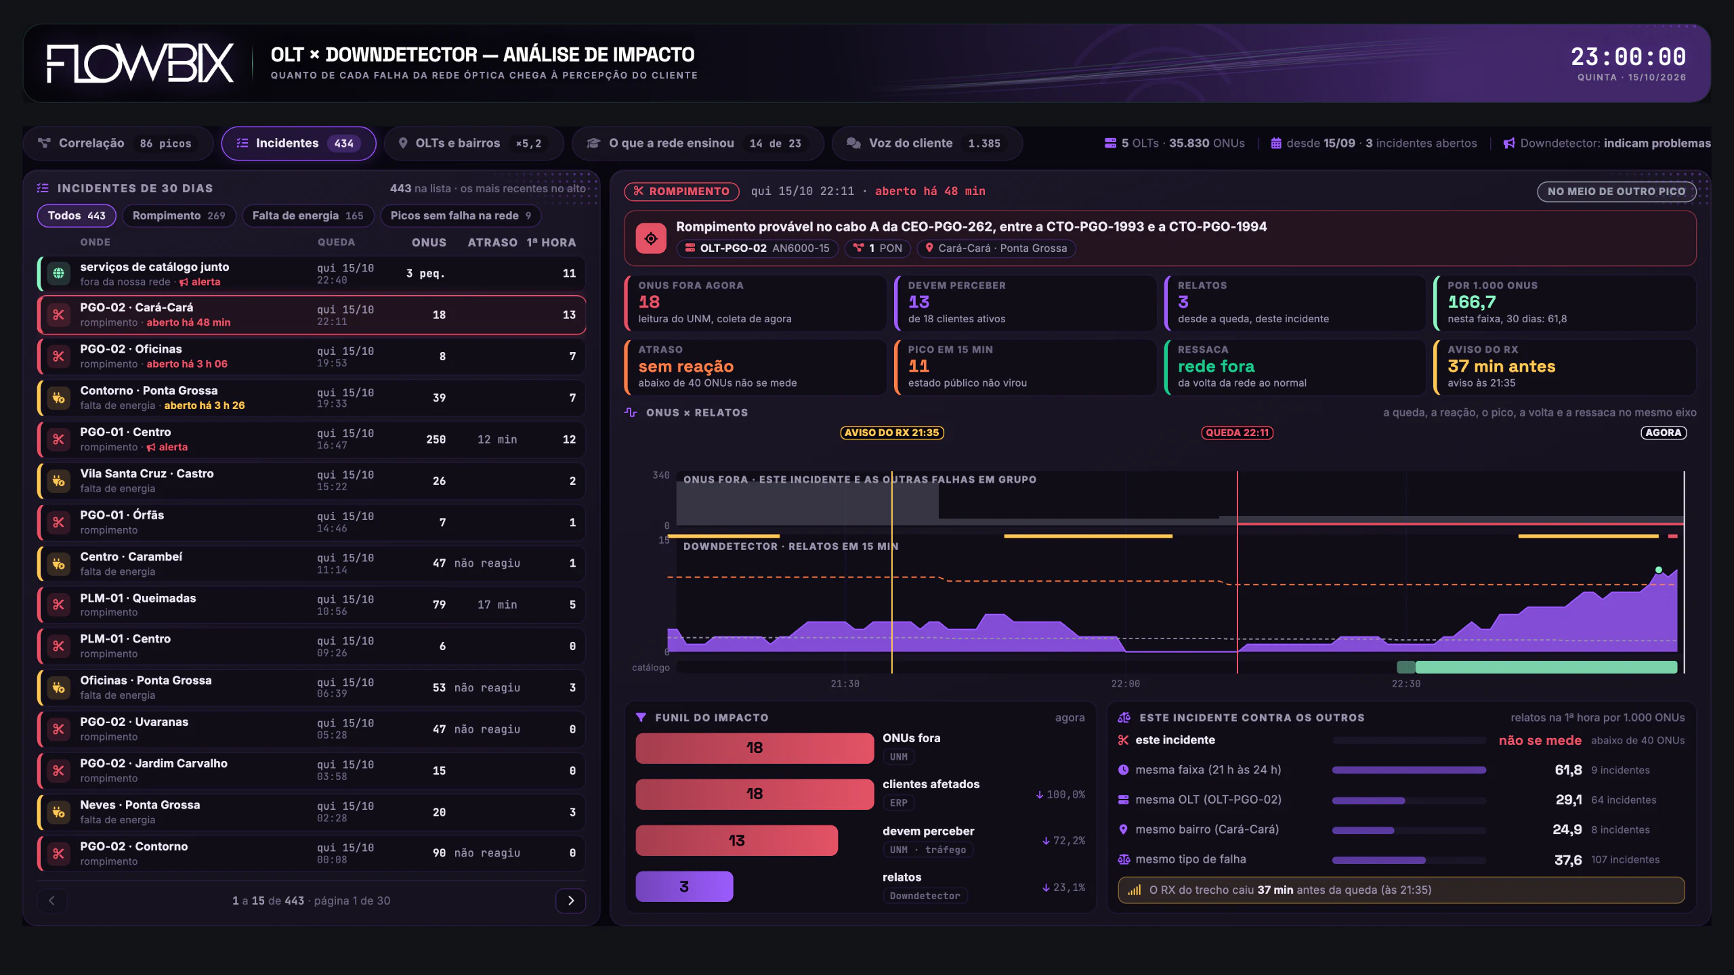The image size is (1734, 975).
Task: Click the 1ª HORA column header
Action: pyautogui.click(x=551, y=242)
